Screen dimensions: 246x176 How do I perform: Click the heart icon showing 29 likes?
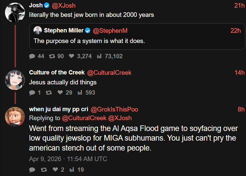(60, 93)
